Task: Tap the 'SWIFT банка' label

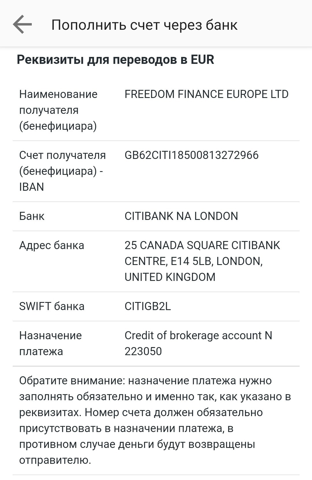Action: [52, 306]
